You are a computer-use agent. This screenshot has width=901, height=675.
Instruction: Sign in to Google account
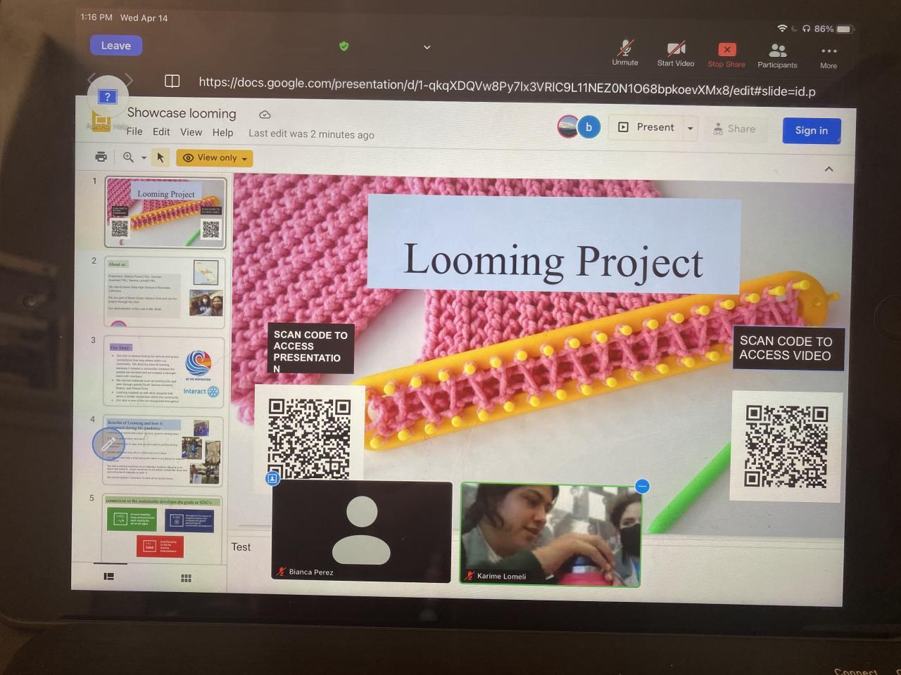812,130
